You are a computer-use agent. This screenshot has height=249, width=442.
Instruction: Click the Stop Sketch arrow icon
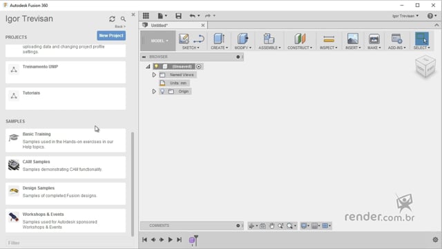tap(199, 39)
